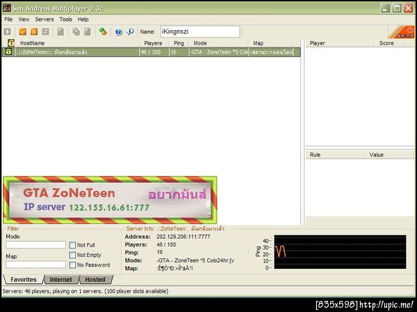Screen dimensions: 417x312
Task: Click the lock icon on ZoNeTeen row
Action: coord(8,52)
